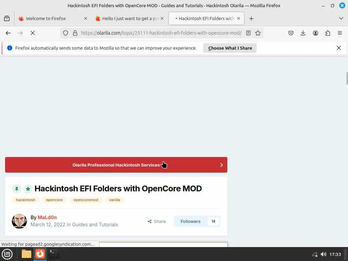The width and height of the screenshot is (348, 261).
Task: Open the Extensions puzzle icon
Action: [328, 33]
